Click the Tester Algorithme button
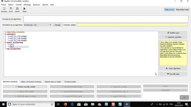This screenshot has height=107, width=191. click(173, 69)
